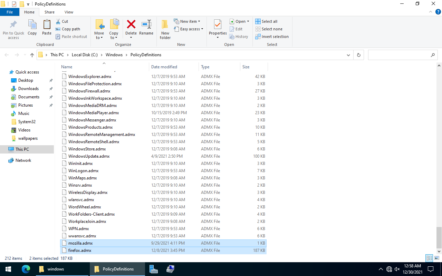This screenshot has width=442, height=276.
Task: Click the vertical scrollbar thumb
Action: [439, 237]
